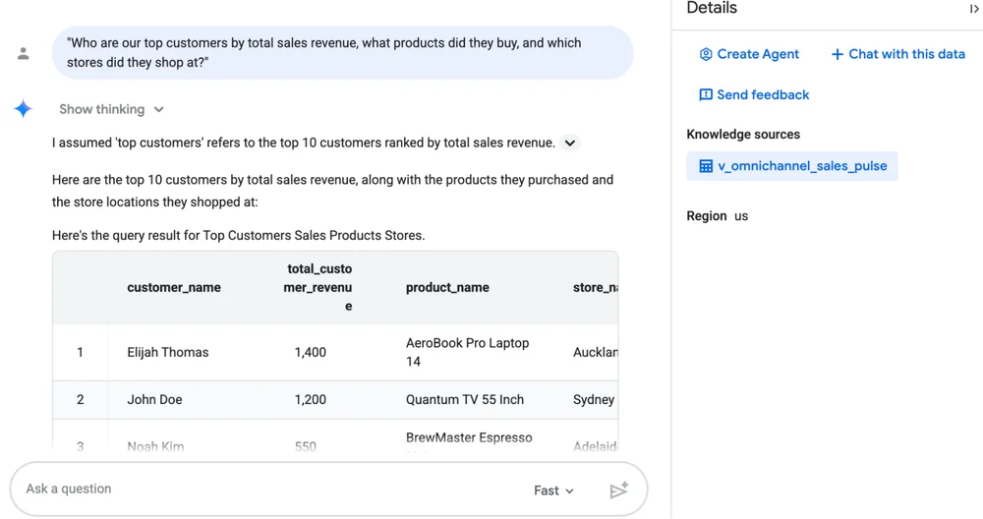Image resolution: width=983 pixels, height=519 pixels.
Task: Click the user avatar icon beside the question
Action: (x=24, y=54)
